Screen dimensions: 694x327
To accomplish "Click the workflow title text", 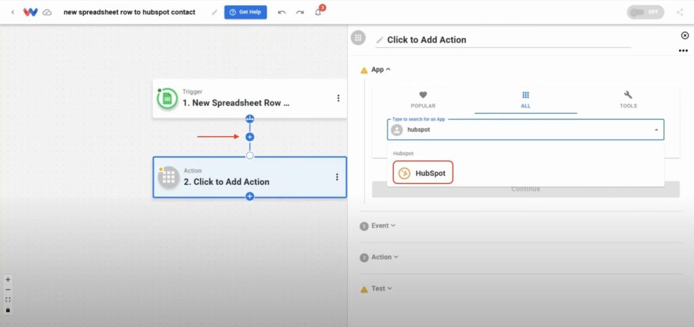I will 129,12.
